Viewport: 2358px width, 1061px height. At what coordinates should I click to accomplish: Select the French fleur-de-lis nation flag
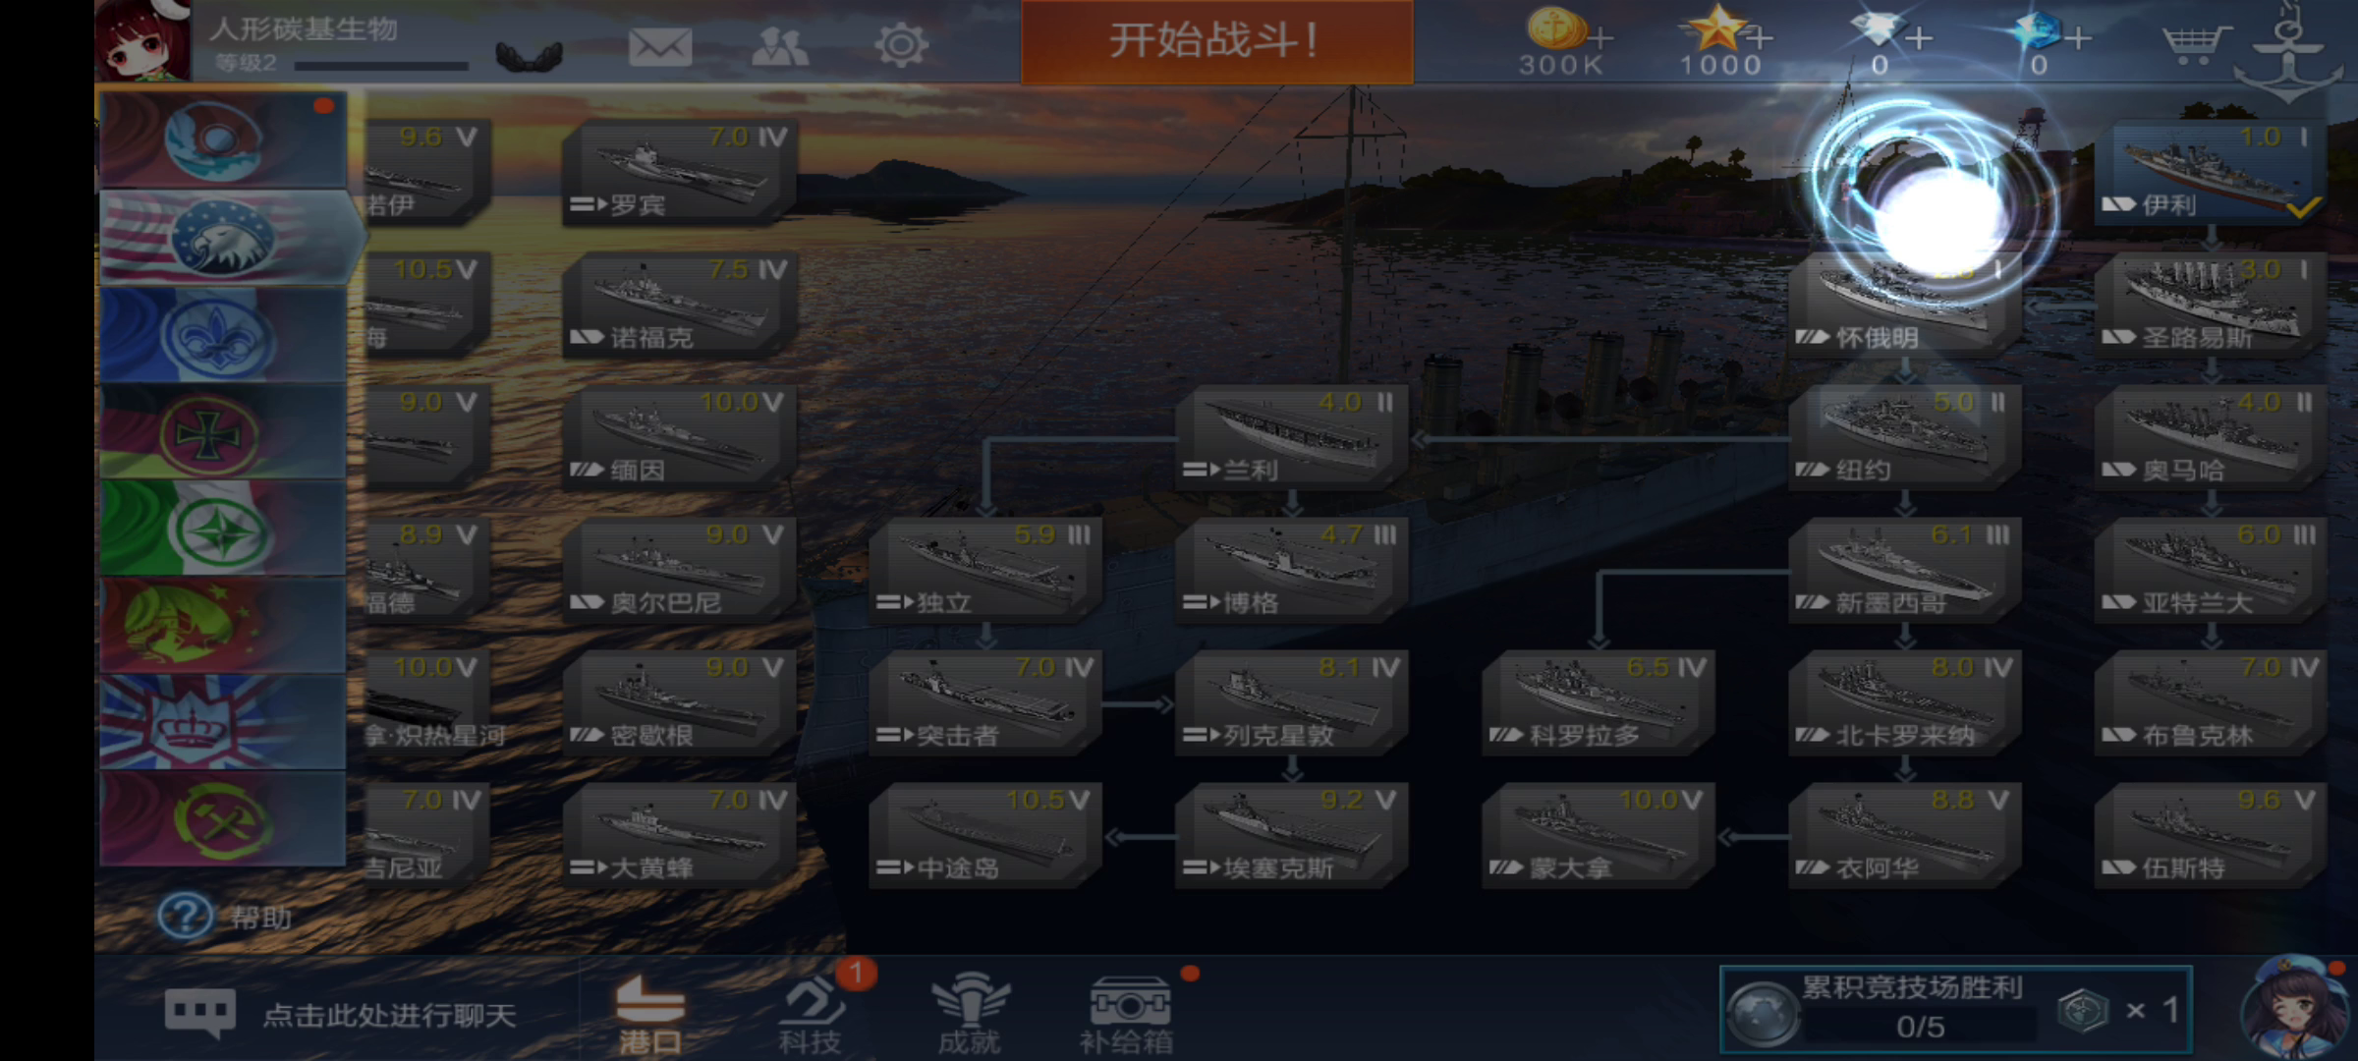(223, 334)
